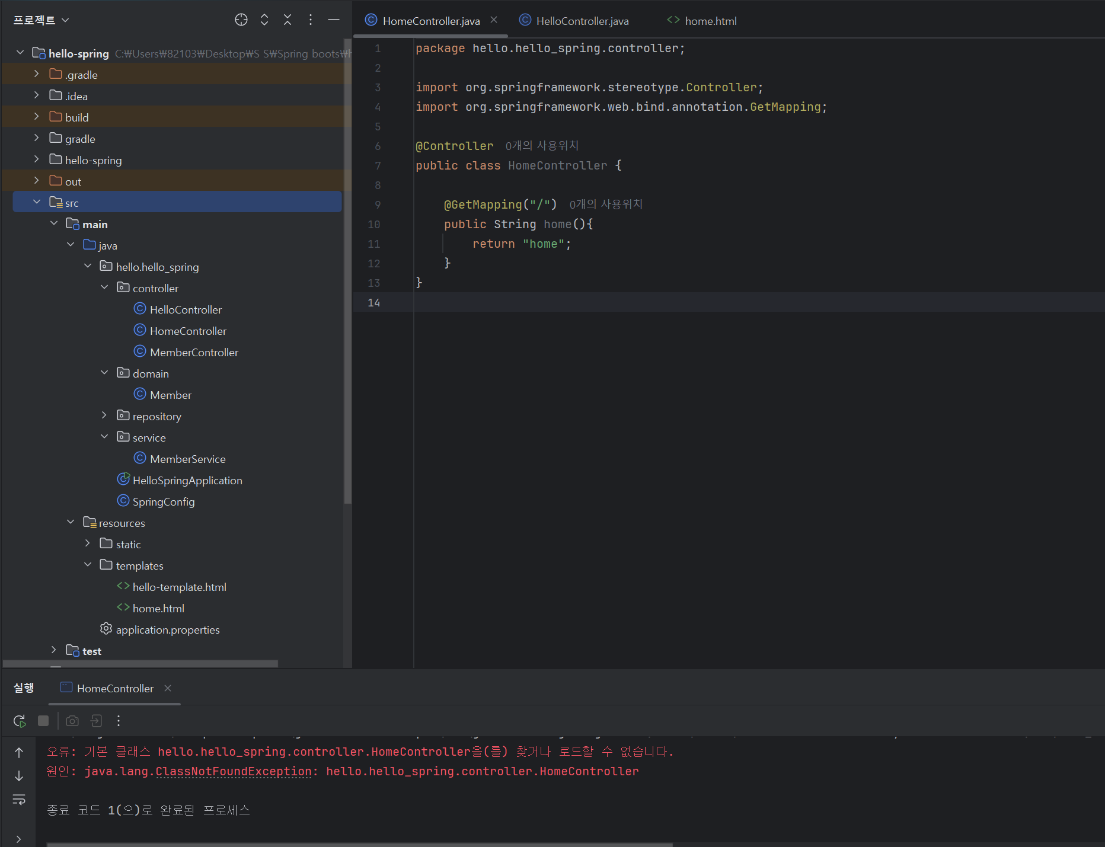Select home.html in templates folder
The width and height of the screenshot is (1105, 847).
[x=151, y=608]
